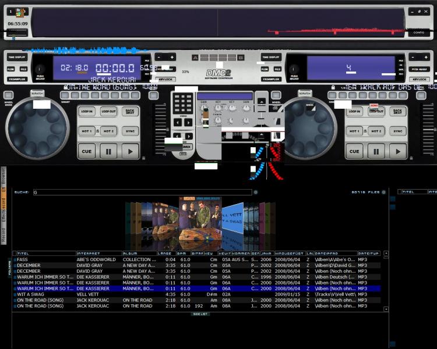Click the left deck pitch fader
The height and width of the screenshot is (349, 437).
tap(161, 129)
